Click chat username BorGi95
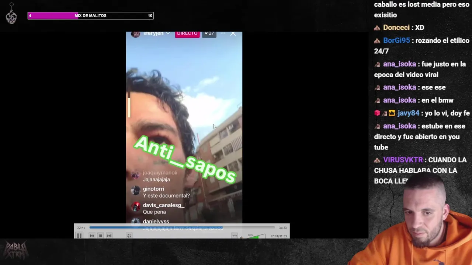This screenshot has width=472, height=265. (x=396, y=40)
